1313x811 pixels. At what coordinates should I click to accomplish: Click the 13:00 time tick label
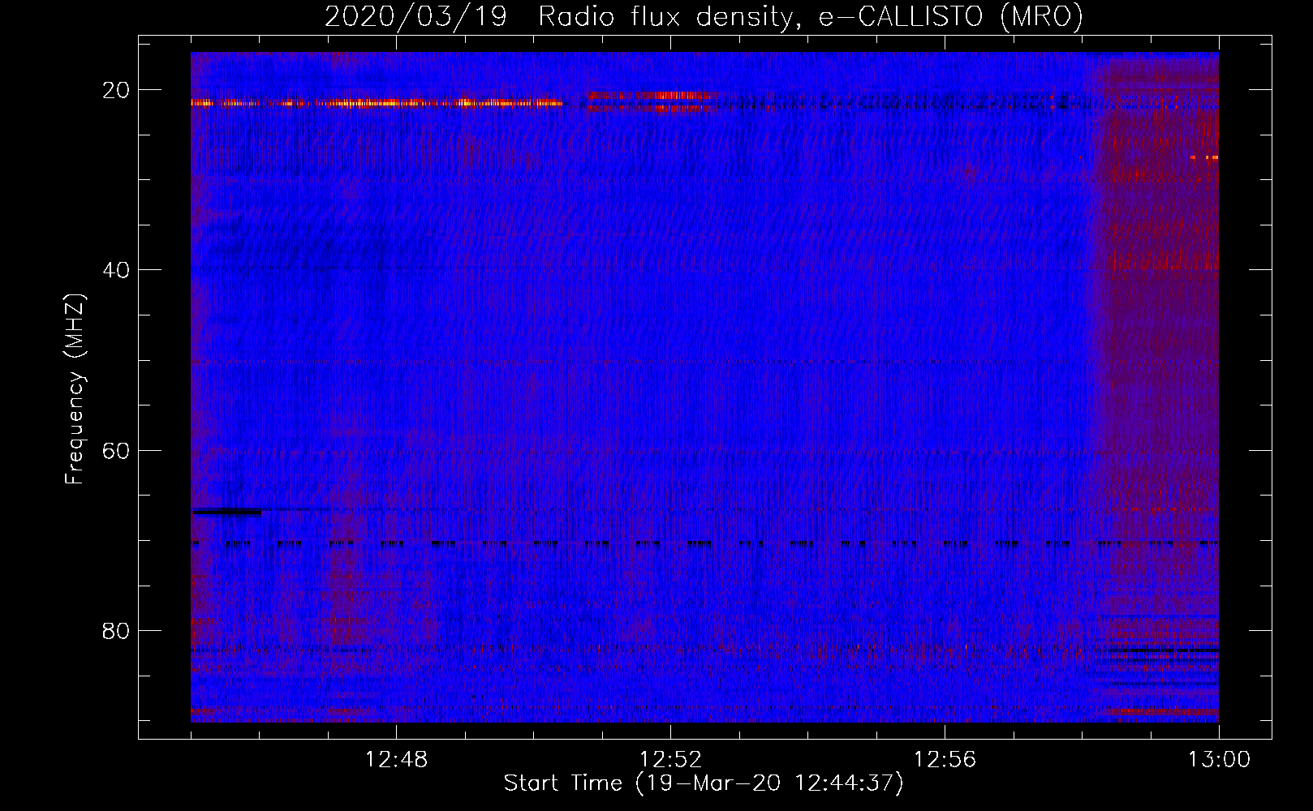click(x=1219, y=760)
